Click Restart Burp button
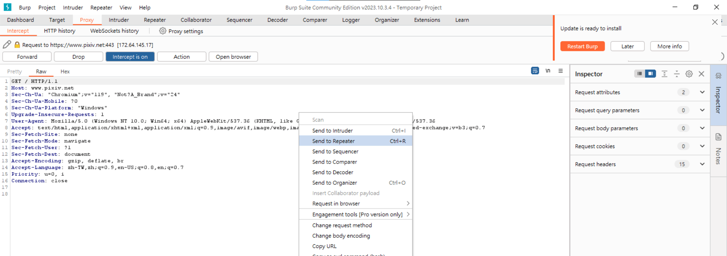This screenshot has height=256, width=727. pos(582,46)
